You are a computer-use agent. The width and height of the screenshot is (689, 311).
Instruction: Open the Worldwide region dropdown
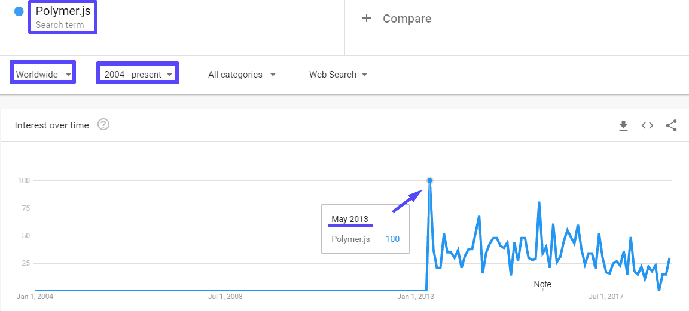(x=43, y=75)
